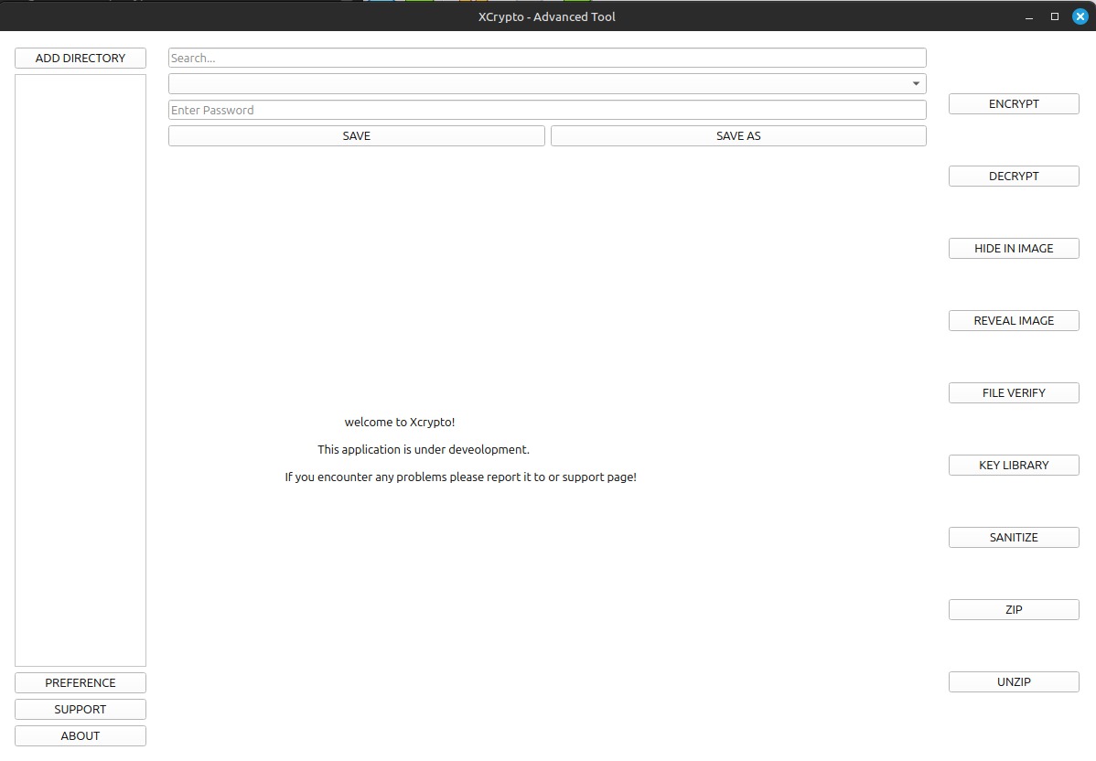Screen dimensions: 1096x761
Task: Click inside the empty directory list panel
Action: [81, 370]
